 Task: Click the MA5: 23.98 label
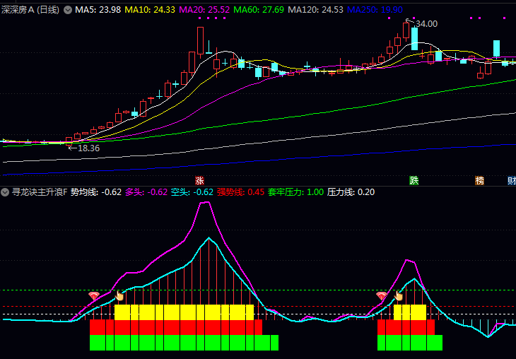coord(98,10)
